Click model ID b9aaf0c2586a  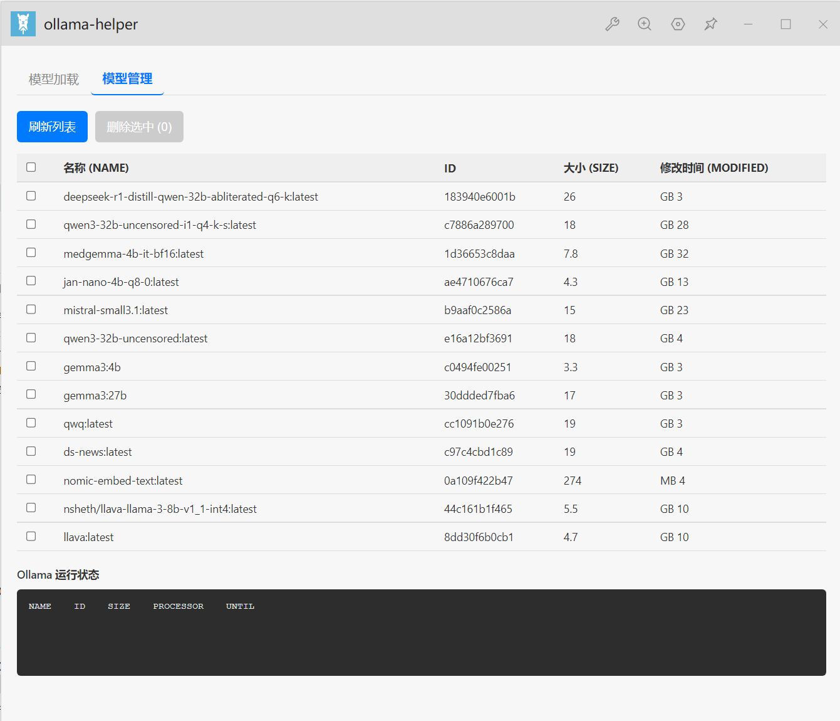[x=478, y=310]
